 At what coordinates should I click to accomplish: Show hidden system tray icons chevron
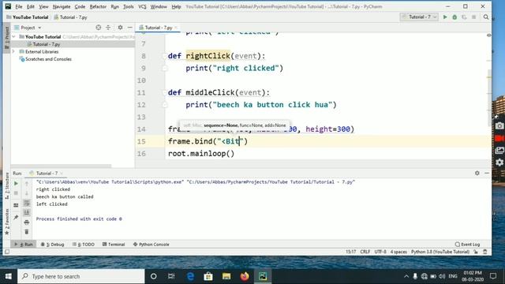tap(406, 276)
